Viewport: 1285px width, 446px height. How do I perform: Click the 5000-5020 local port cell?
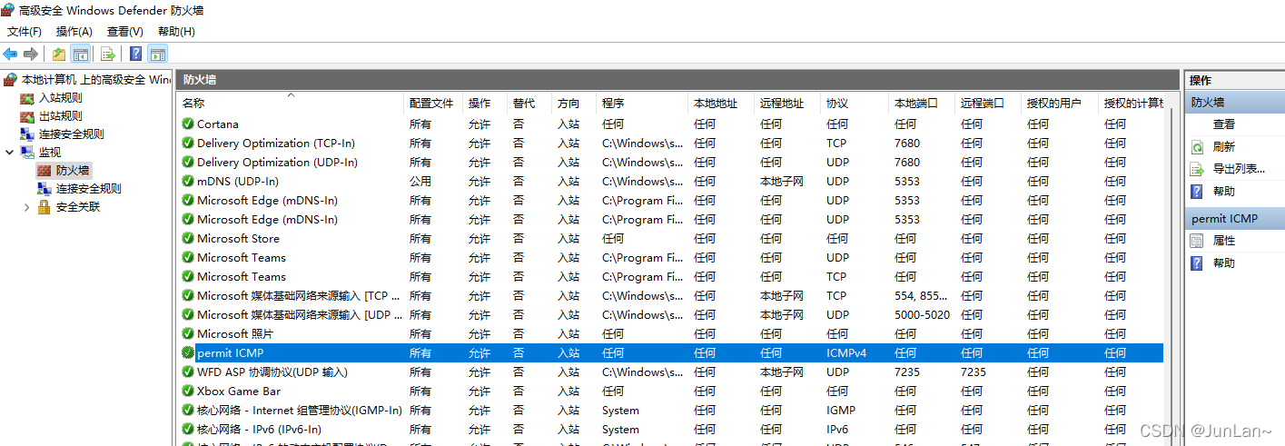pos(922,314)
